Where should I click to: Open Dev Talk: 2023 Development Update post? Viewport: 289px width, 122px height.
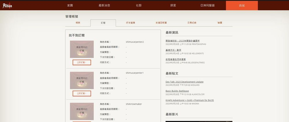[184, 82]
